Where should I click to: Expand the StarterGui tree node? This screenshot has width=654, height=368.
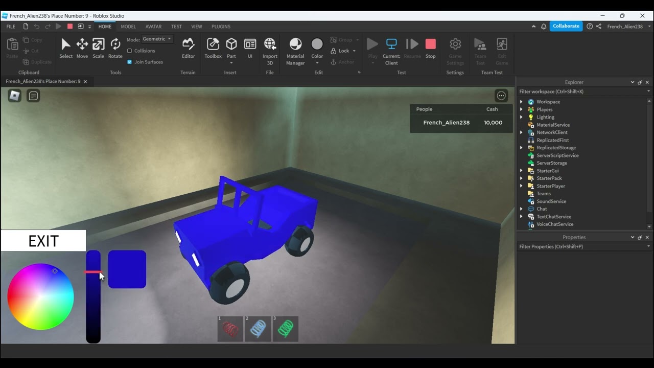(x=521, y=171)
